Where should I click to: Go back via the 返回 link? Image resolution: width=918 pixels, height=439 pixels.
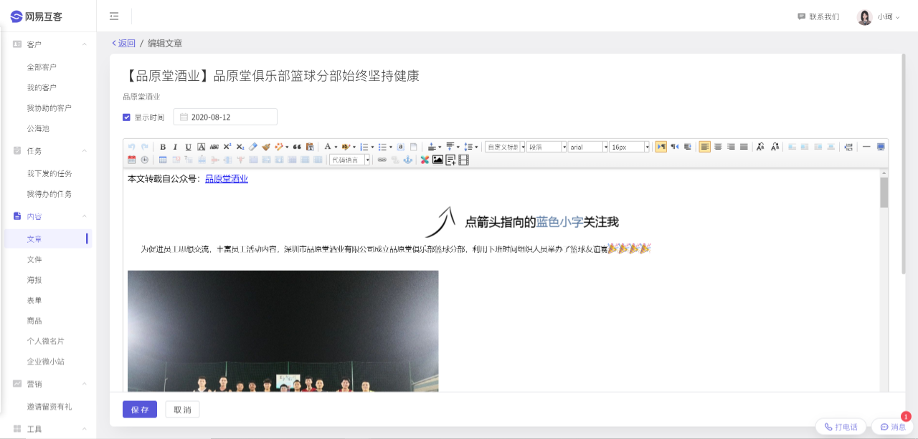point(123,43)
